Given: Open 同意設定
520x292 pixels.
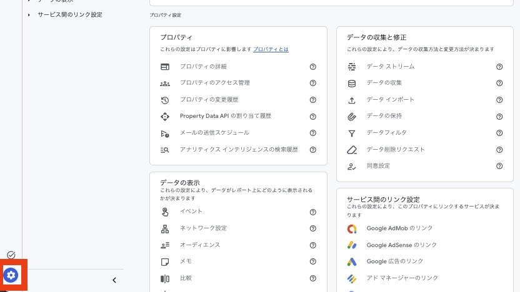Looking at the screenshot, I should 378,165.
